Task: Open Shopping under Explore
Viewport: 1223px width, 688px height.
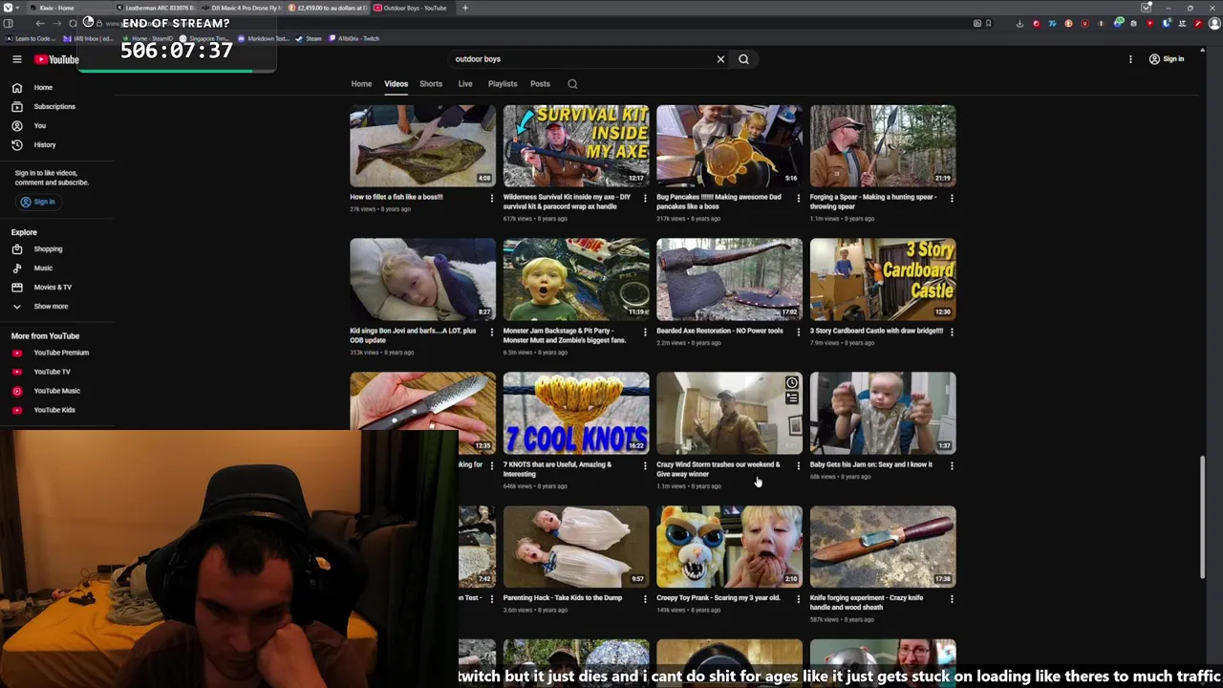Action: tap(48, 249)
